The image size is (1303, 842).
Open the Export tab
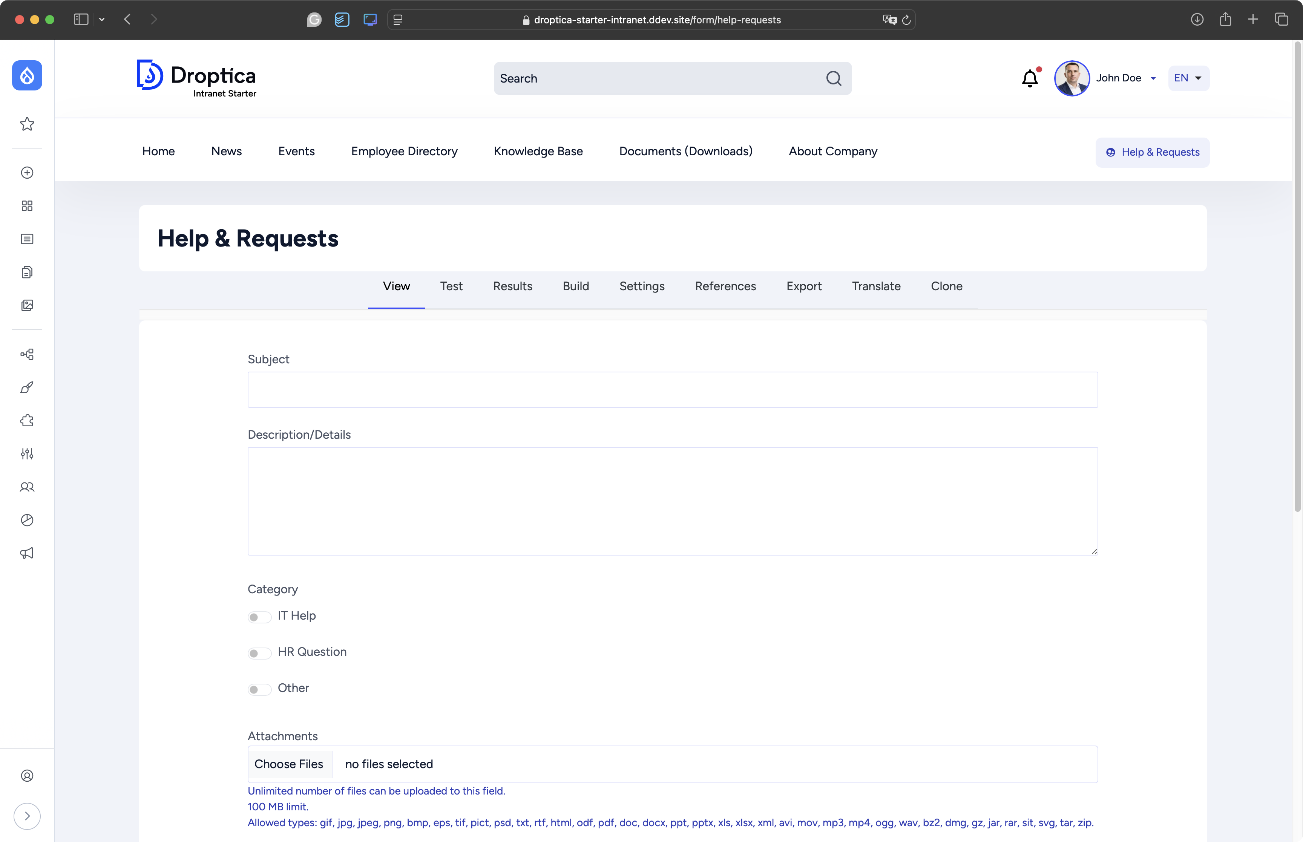click(x=804, y=286)
